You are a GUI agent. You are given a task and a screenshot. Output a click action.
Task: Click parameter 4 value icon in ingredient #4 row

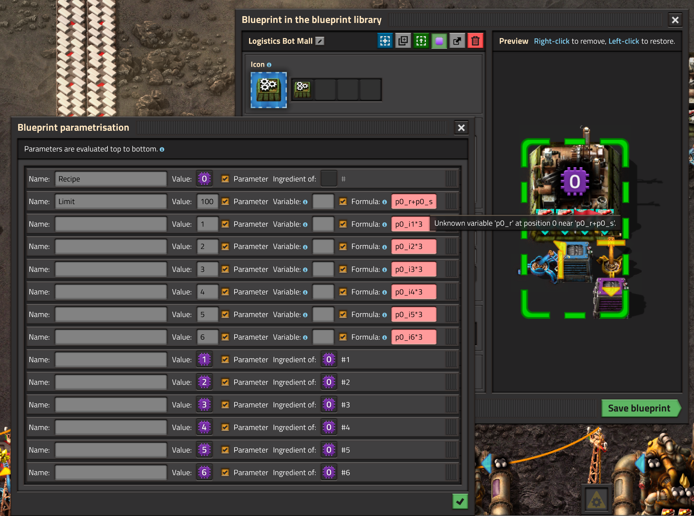204,427
